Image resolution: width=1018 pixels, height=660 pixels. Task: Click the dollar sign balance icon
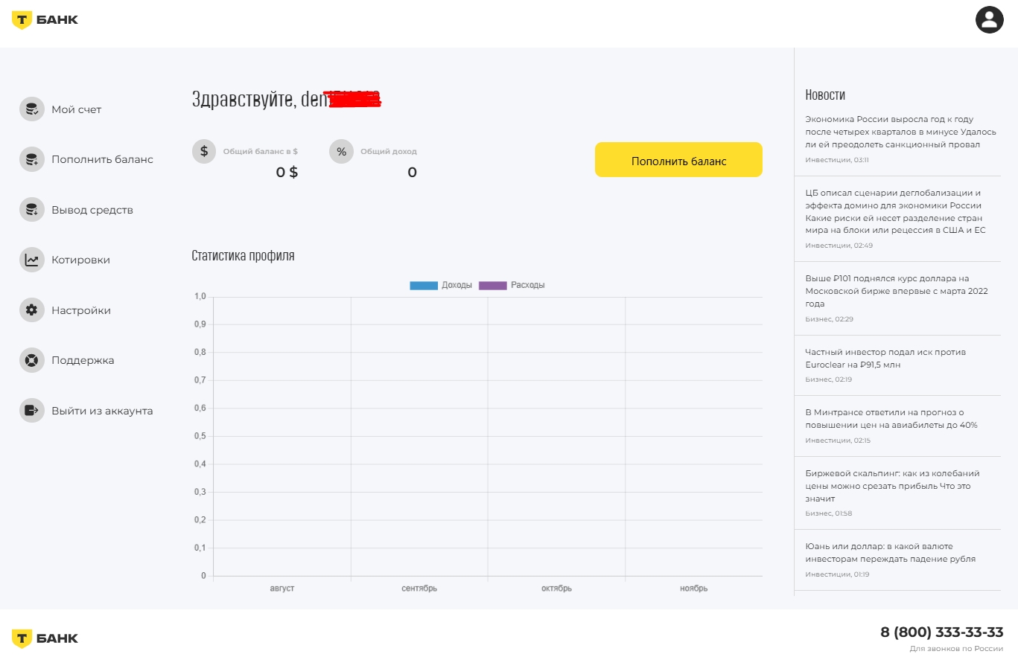204,151
